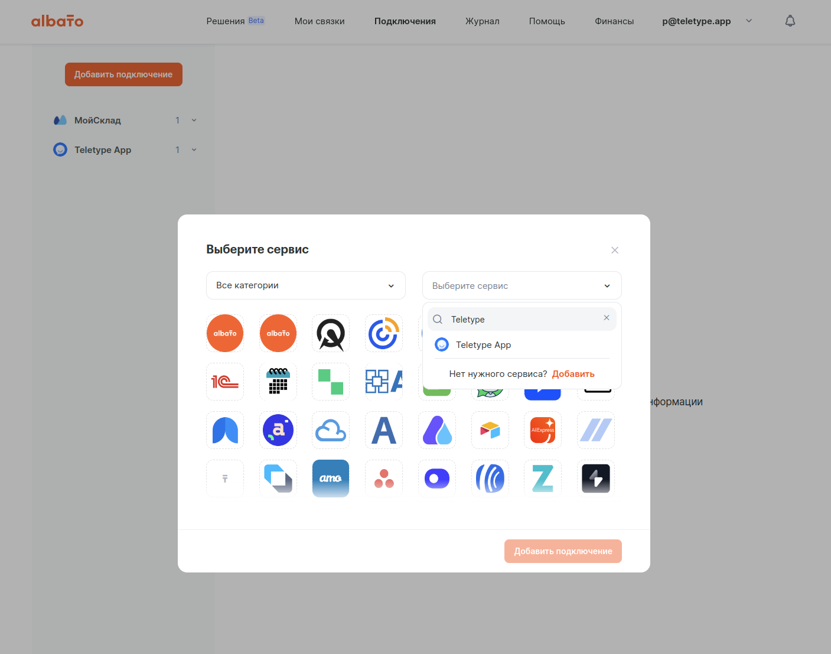Viewport: 831px width, 654px height.
Task: Choose the Asana three-dots icon
Action: [384, 479]
